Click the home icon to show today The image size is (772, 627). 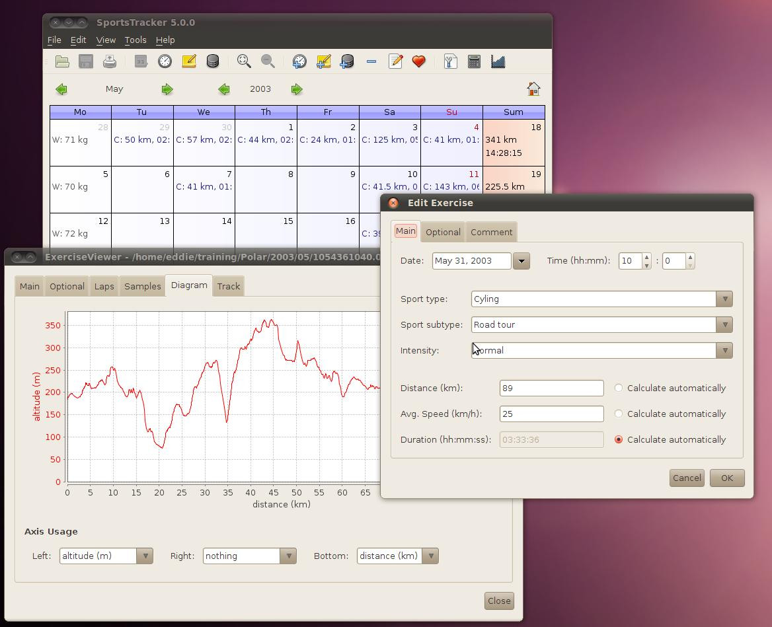click(533, 89)
